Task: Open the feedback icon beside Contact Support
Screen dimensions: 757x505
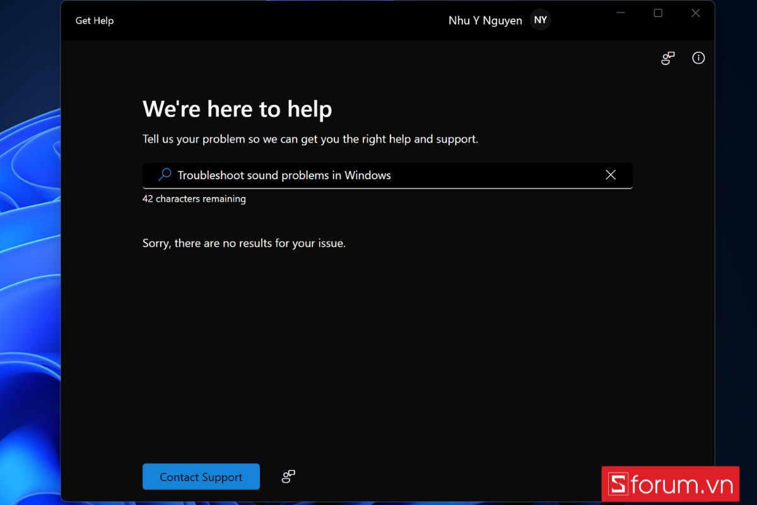Action: click(x=288, y=477)
